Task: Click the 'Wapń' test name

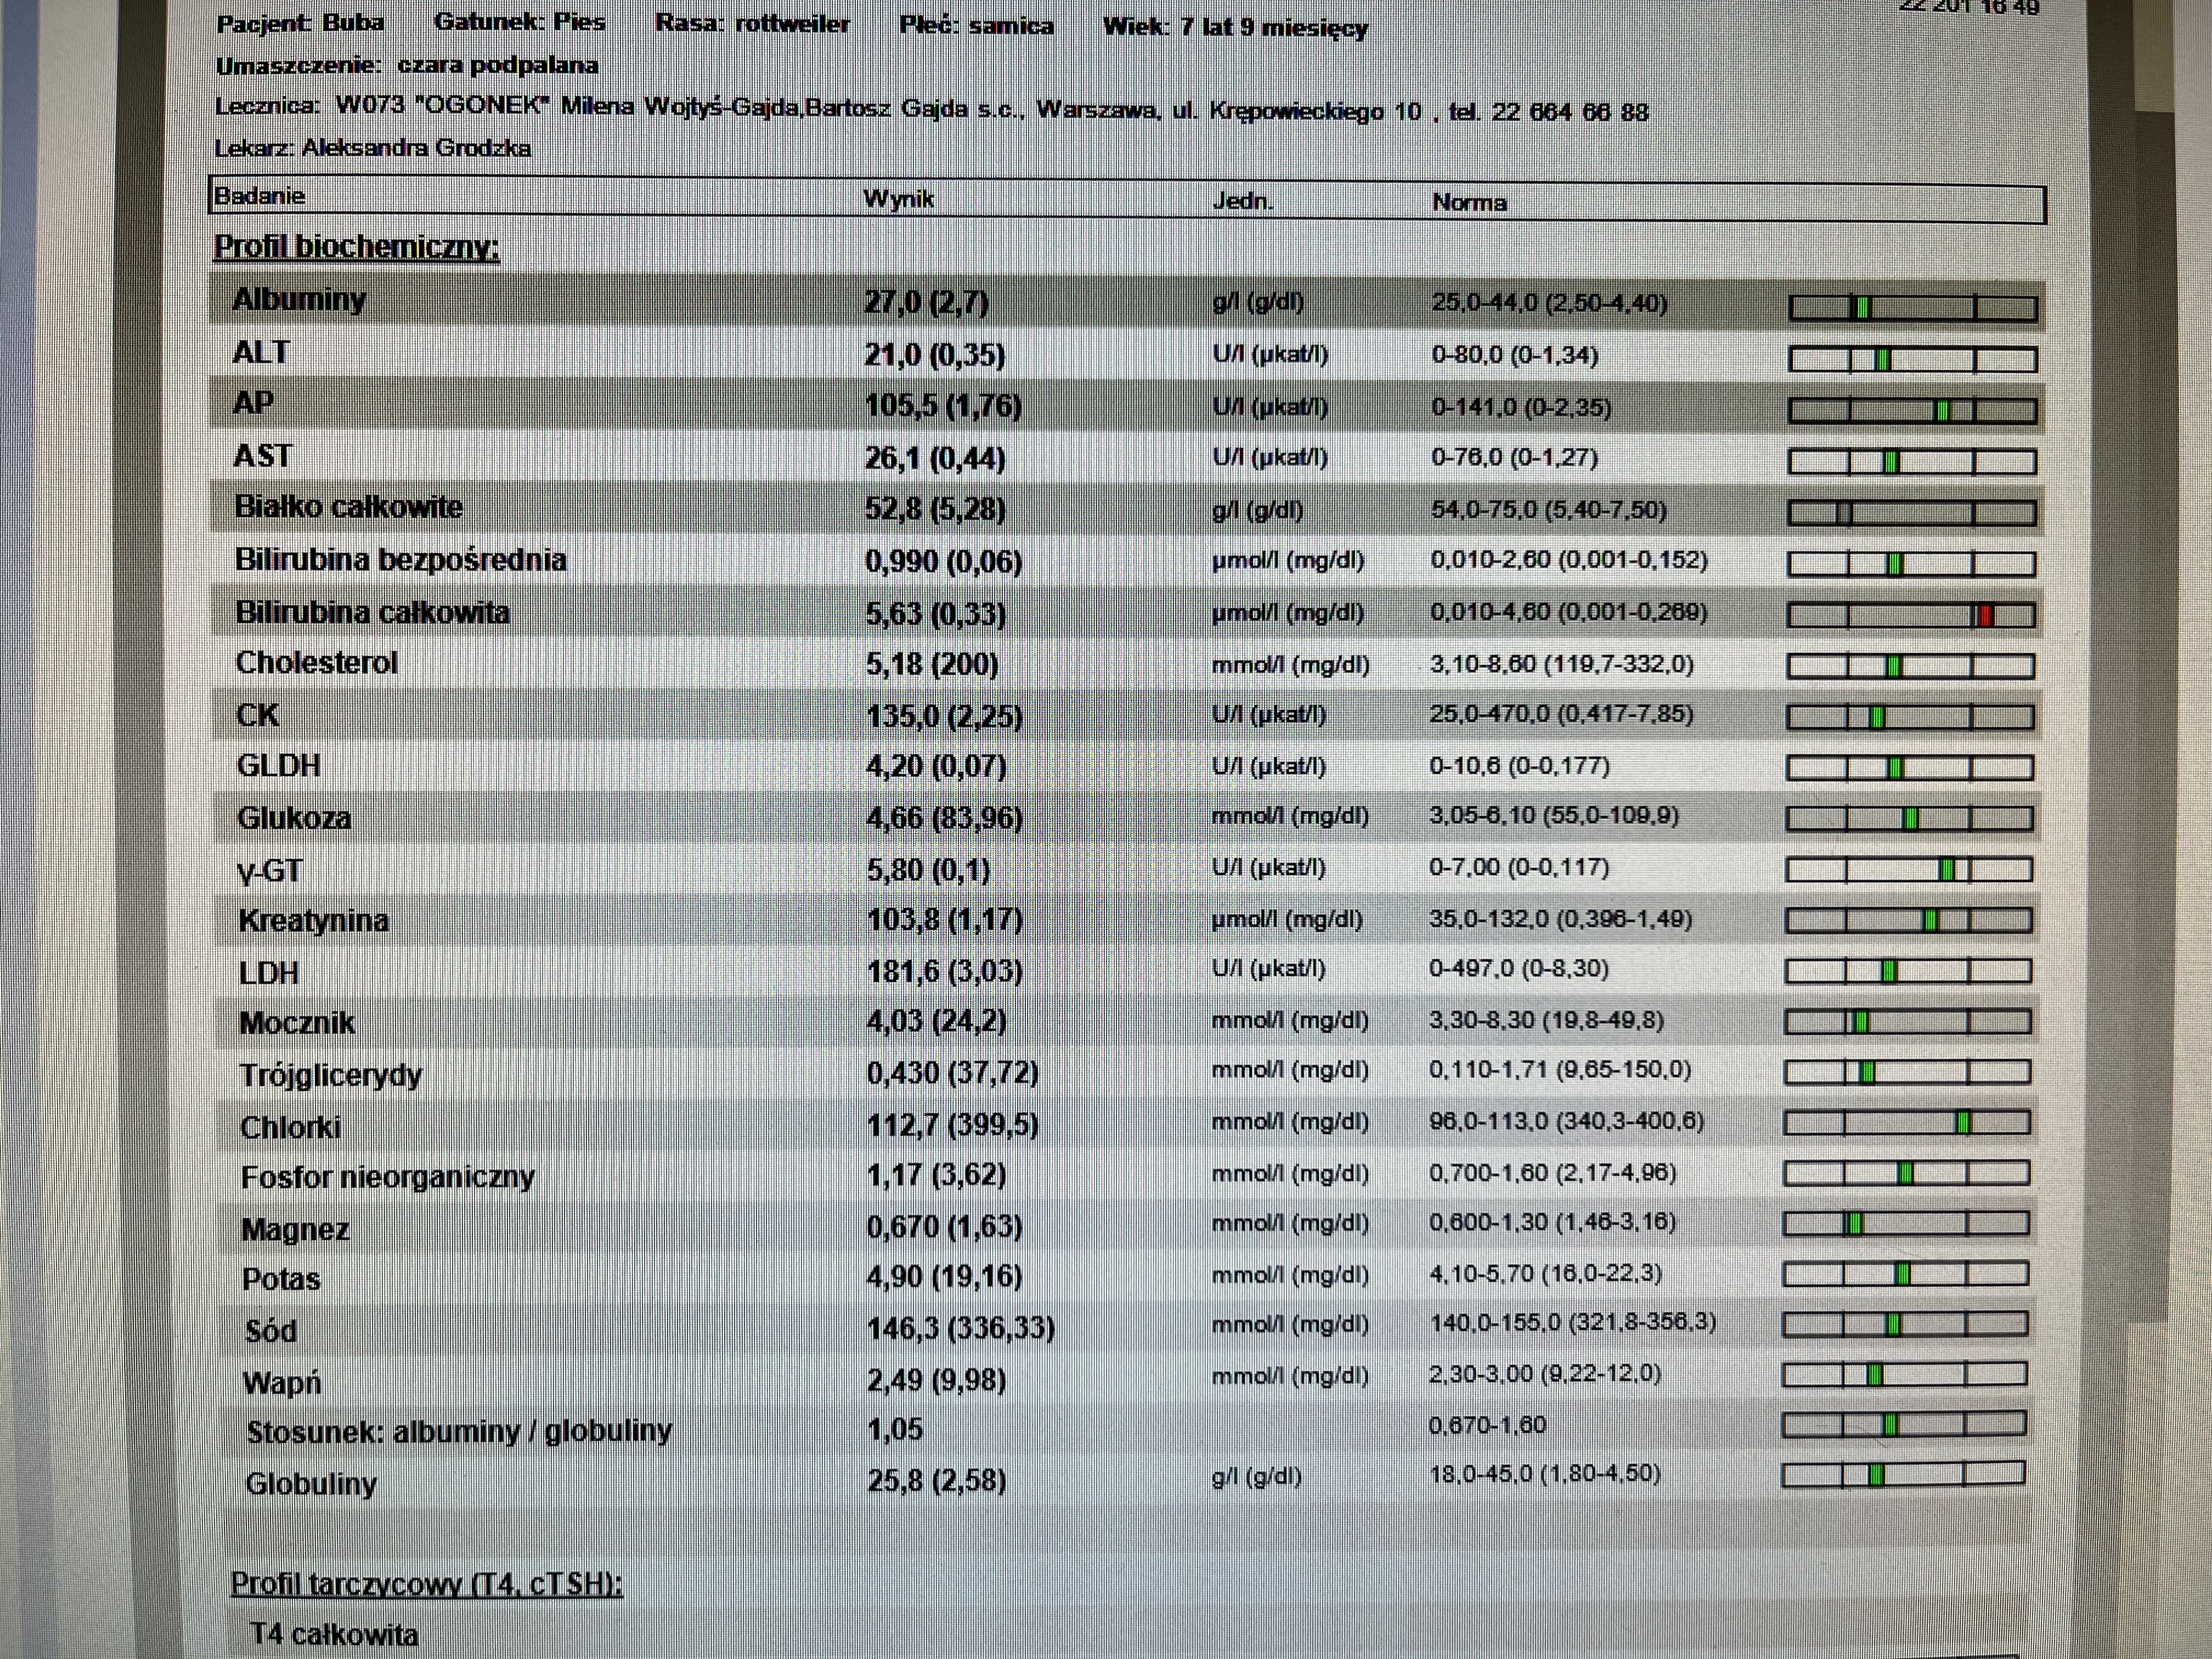Action: pyautogui.click(x=282, y=1383)
